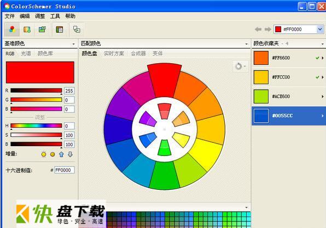Switch to the 颜色库 tab
The height and width of the screenshot is (228, 326).
pos(45,53)
